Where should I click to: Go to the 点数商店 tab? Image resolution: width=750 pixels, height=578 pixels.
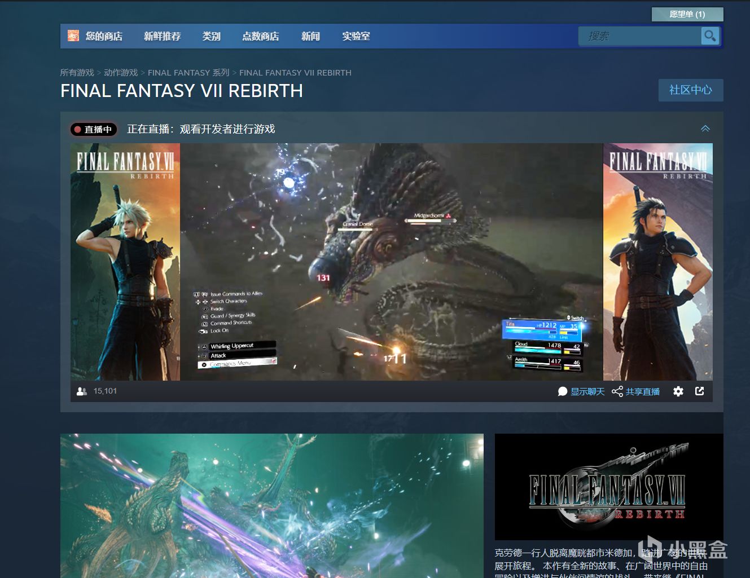click(x=260, y=36)
